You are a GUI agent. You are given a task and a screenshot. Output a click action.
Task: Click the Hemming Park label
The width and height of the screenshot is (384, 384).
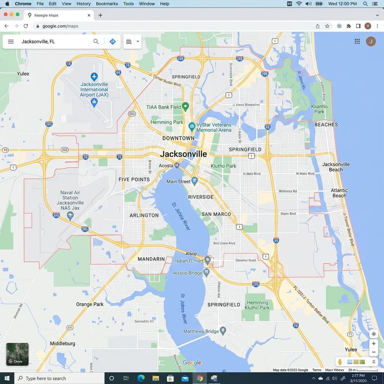[167, 122]
